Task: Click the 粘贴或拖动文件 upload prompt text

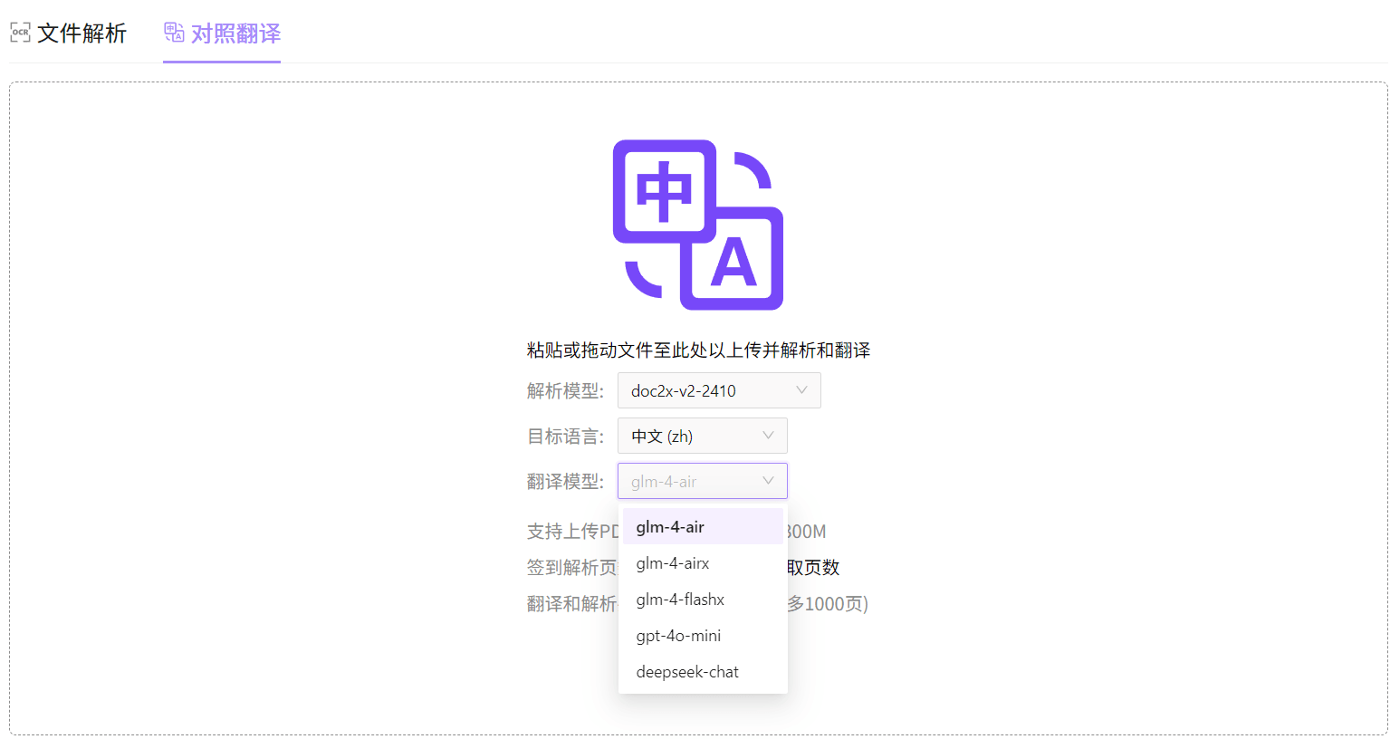Action: click(697, 350)
